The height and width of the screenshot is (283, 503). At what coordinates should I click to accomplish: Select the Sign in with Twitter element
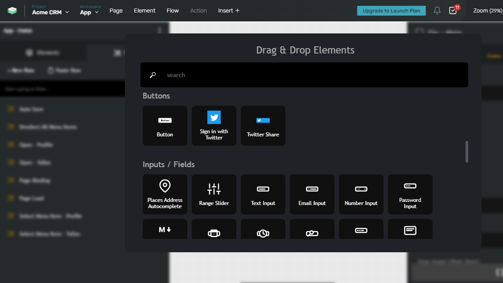(214, 126)
